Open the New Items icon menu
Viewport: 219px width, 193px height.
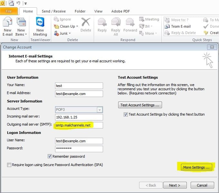(21, 22)
